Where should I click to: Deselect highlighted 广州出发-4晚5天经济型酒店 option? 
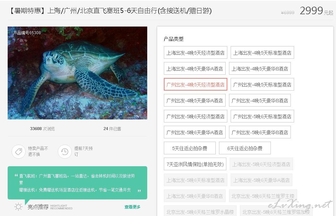(195, 85)
